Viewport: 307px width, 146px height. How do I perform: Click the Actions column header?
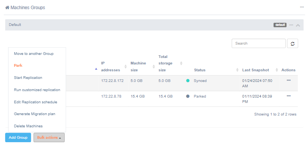288,70
